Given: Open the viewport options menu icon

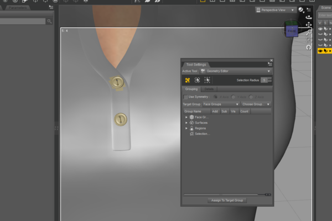Looking at the screenshot, I should point(309,10).
